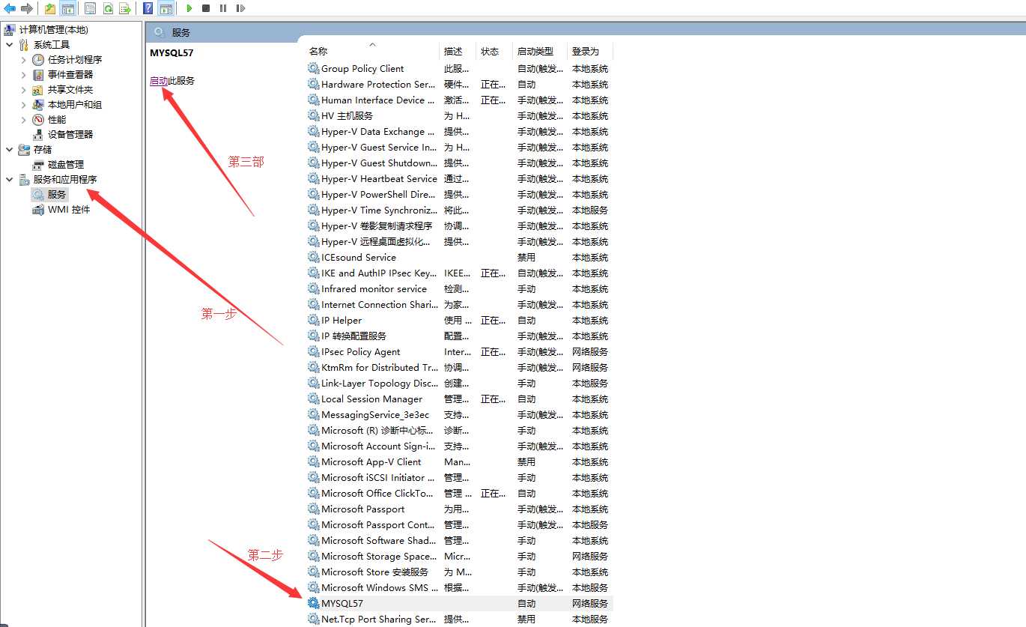Select Net.Tcp Port Sharing Ser... row
Screen dimensions: 1026x627
459,619
